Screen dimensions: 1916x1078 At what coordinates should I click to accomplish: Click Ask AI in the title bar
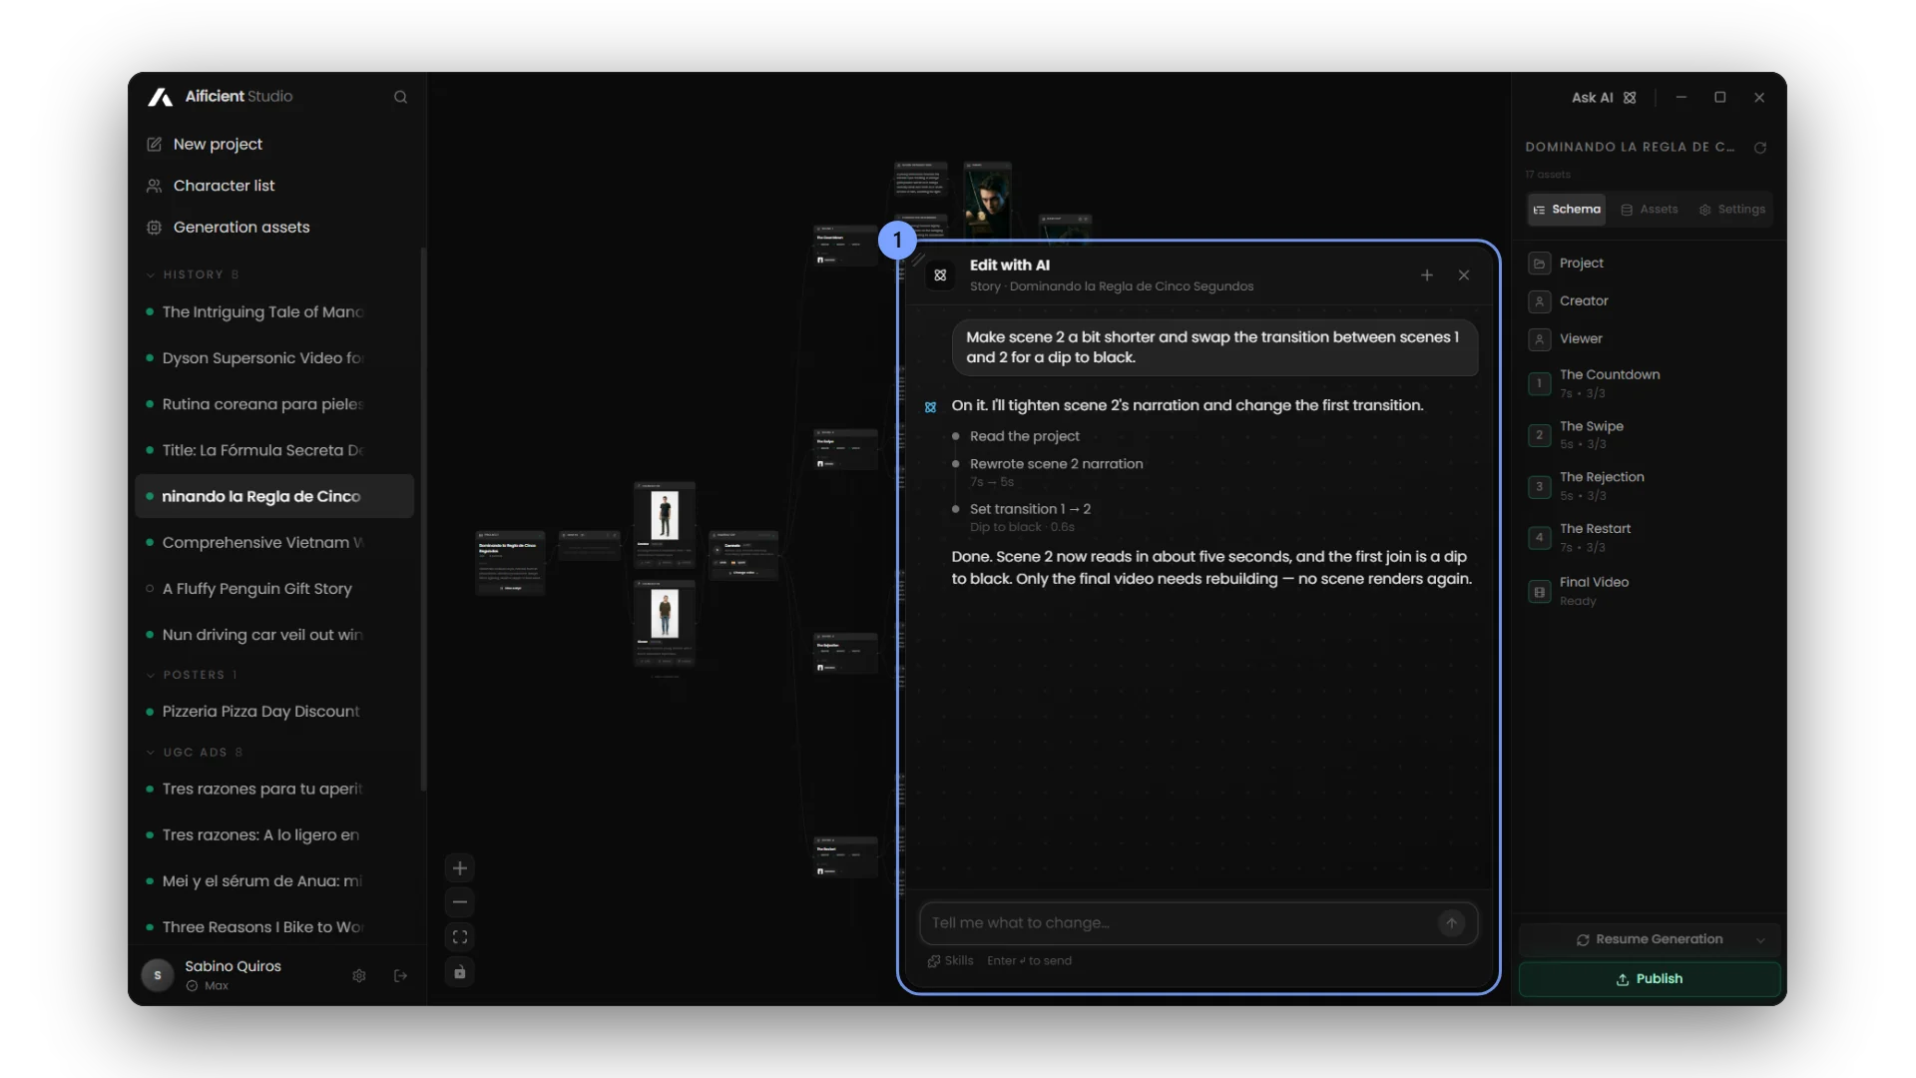1604,98
